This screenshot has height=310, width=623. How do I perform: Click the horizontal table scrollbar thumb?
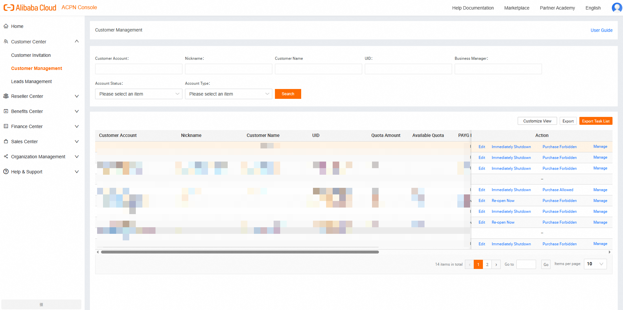click(x=240, y=252)
